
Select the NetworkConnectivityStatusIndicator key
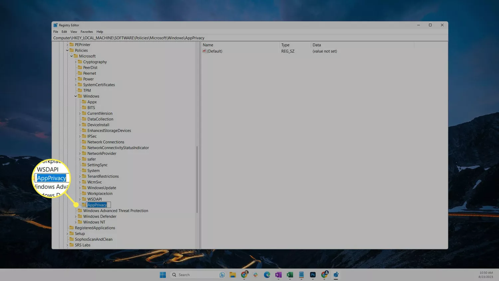tap(118, 148)
